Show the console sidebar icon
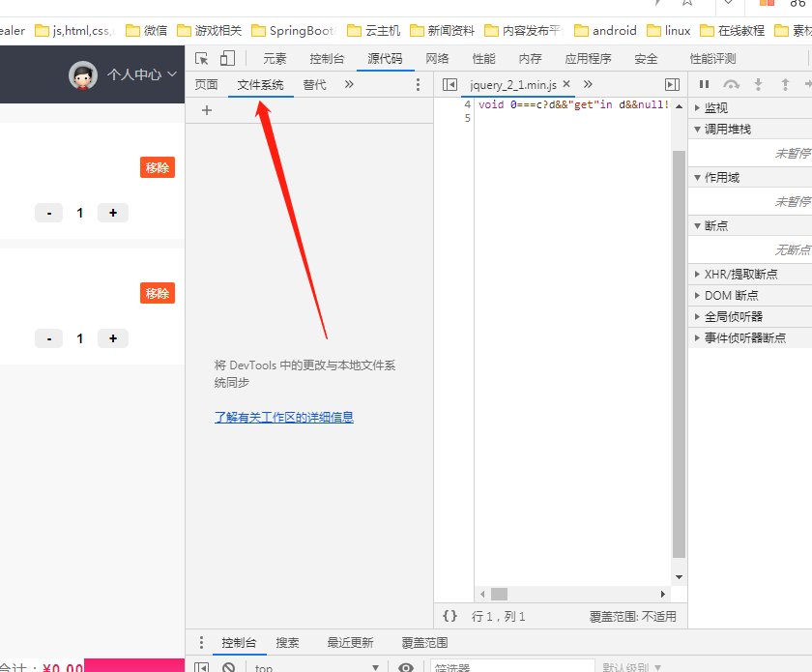Viewport: 812px width, 672px height. click(201, 668)
